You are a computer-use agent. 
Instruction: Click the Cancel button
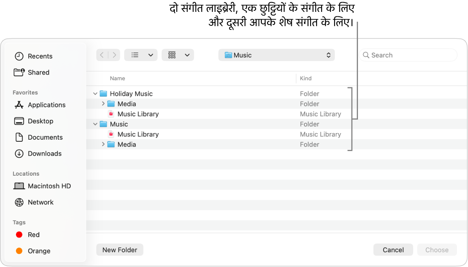click(393, 250)
